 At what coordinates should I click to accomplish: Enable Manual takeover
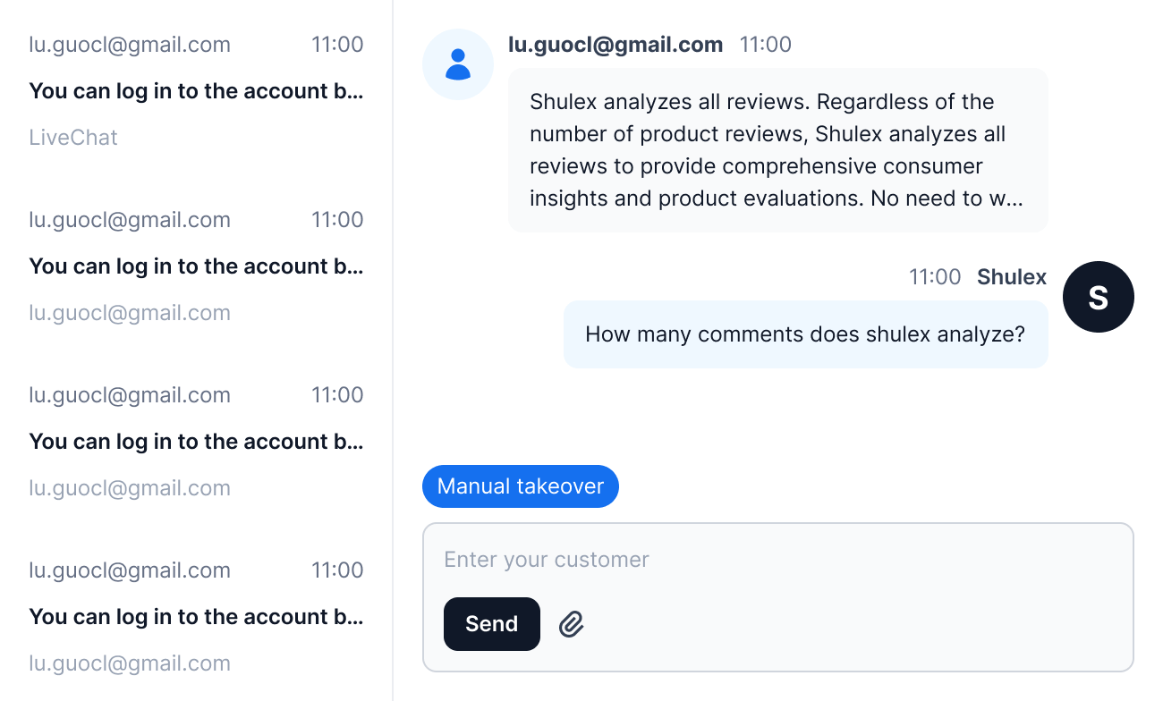[x=520, y=486]
